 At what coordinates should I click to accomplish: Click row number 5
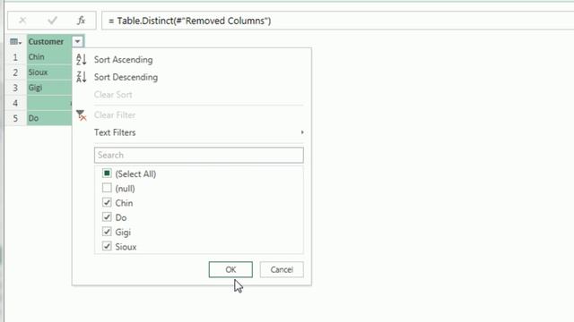15,118
